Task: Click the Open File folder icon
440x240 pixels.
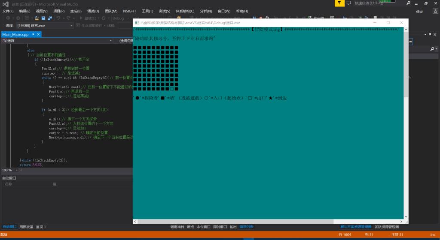Action: coord(37,18)
